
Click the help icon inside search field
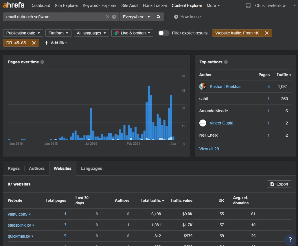tap(114, 17)
